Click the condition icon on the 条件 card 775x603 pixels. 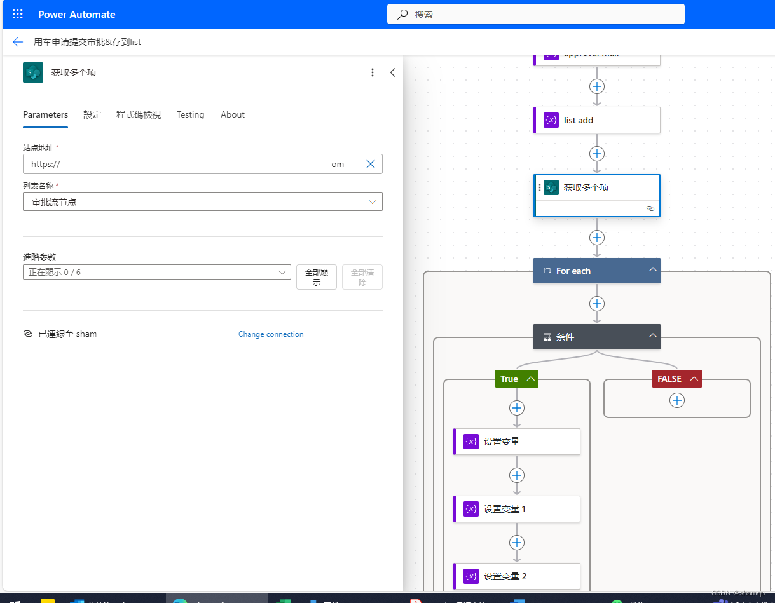(546, 336)
